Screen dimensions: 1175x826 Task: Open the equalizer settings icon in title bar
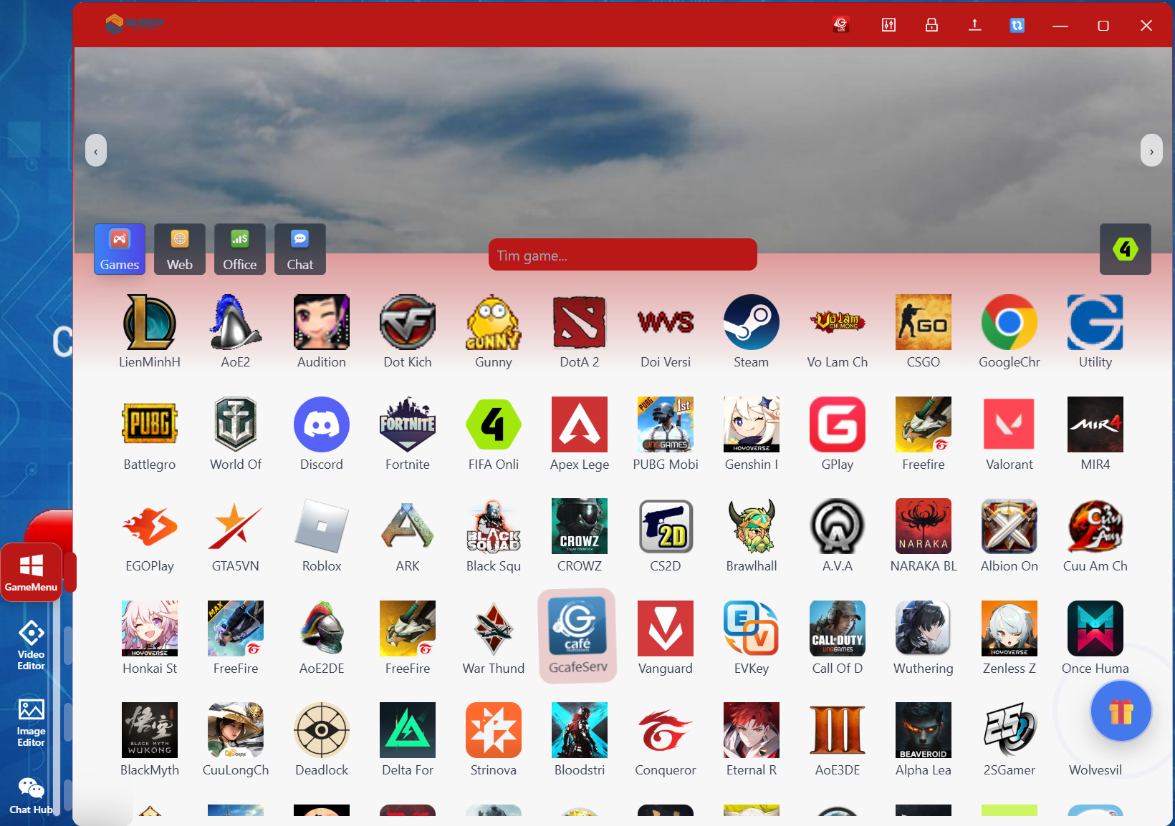(x=888, y=25)
